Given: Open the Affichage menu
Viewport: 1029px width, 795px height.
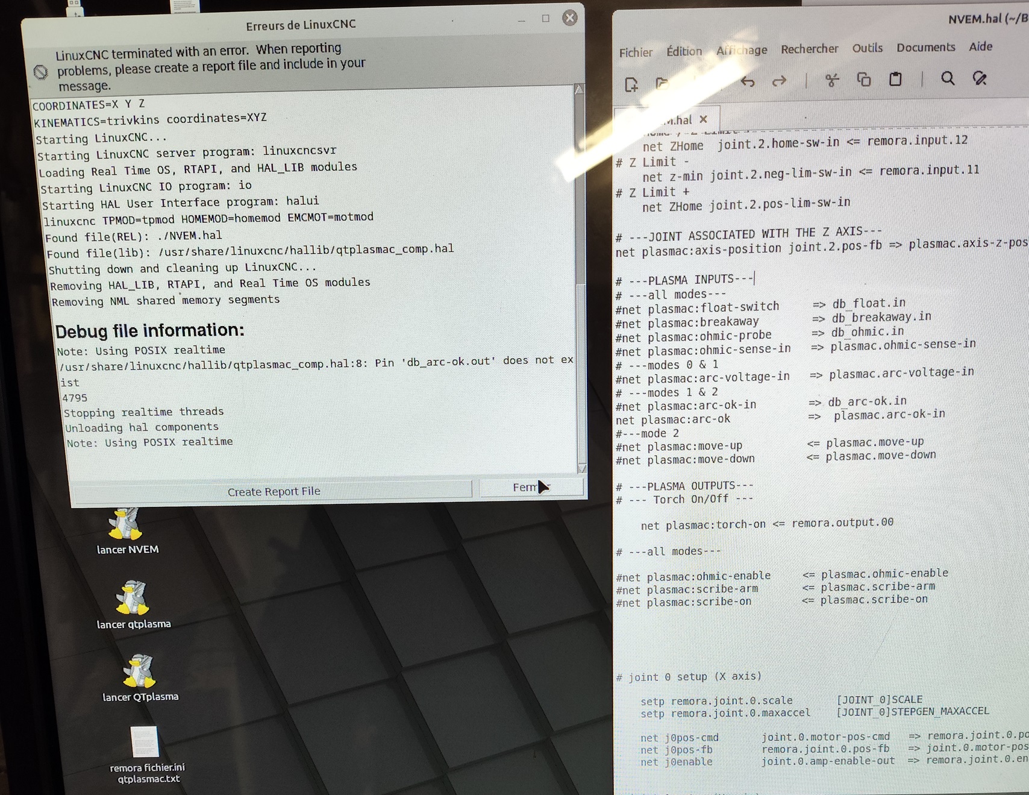Looking at the screenshot, I should pyautogui.click(x=742, y=50).
